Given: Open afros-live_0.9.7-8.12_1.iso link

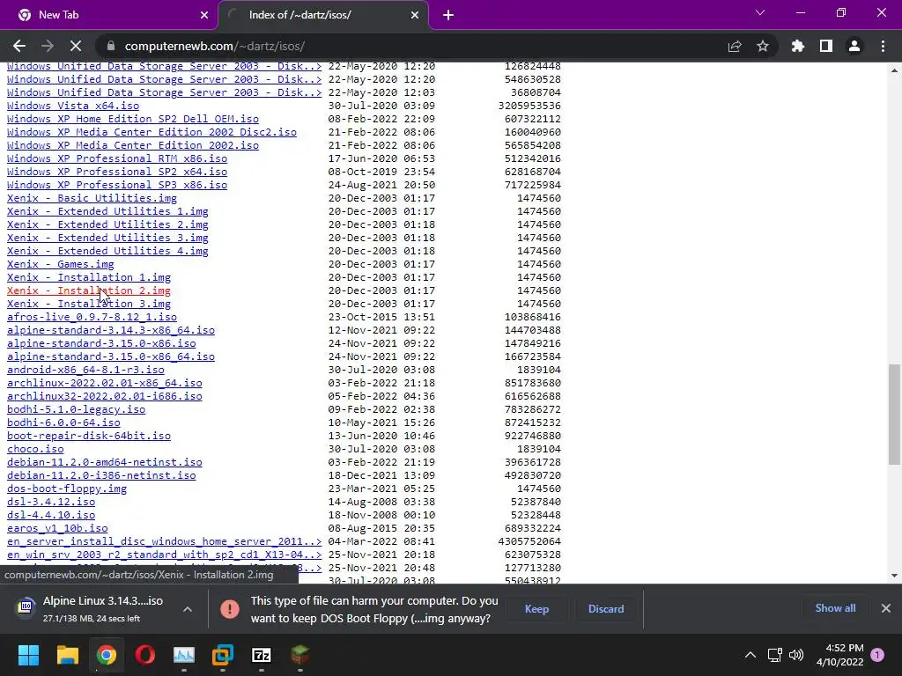Looking at the screenshot, I should point(92,317).
